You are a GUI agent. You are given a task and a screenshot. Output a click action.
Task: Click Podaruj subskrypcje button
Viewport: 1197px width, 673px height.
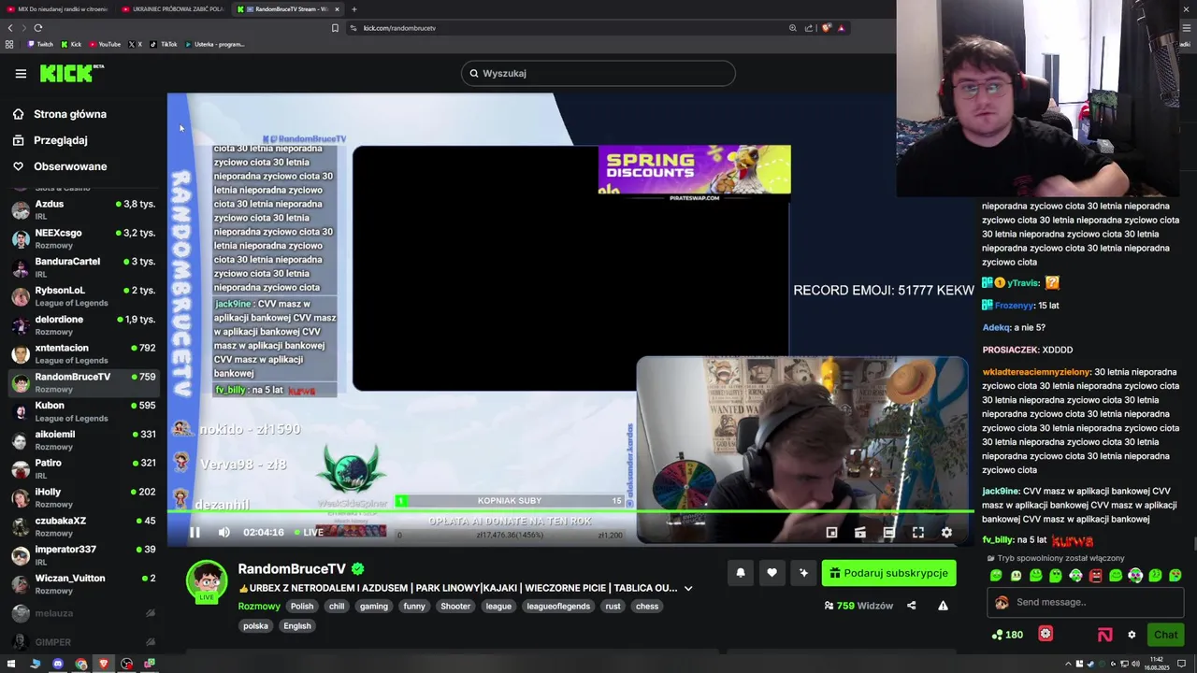coord(888,573)
